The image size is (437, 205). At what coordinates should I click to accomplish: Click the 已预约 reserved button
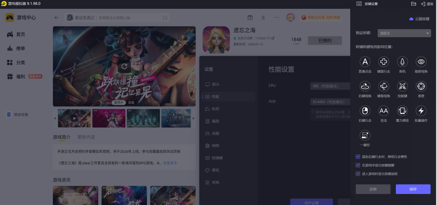(325, 40)
